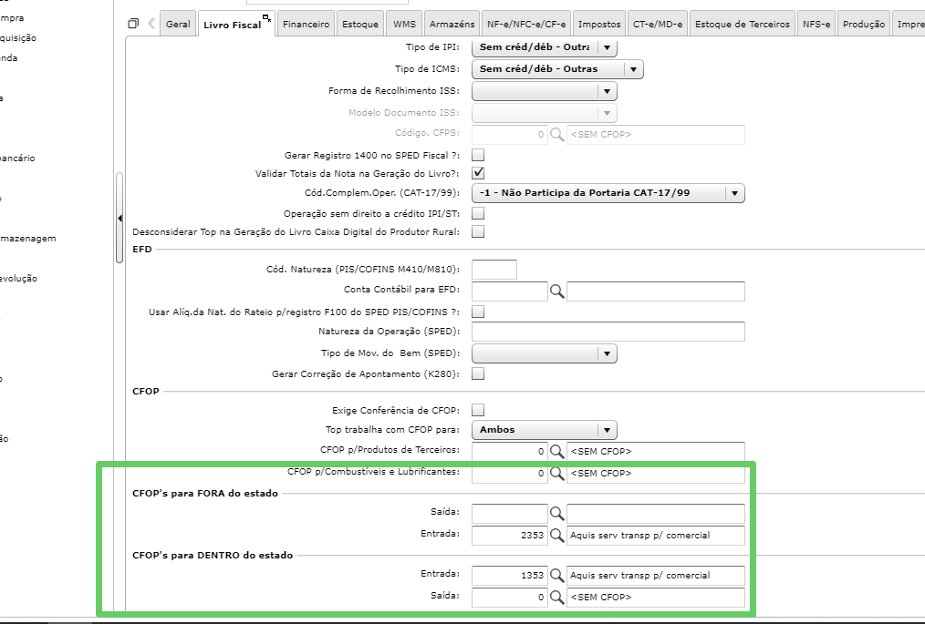925x624 pixels.
Task: Check Desconsiderar Top na Geração do Livro Caixa
Action: [478, 231]
